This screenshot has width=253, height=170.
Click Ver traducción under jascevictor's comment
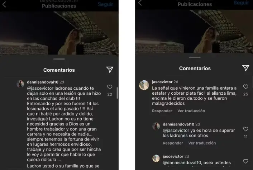191,111
